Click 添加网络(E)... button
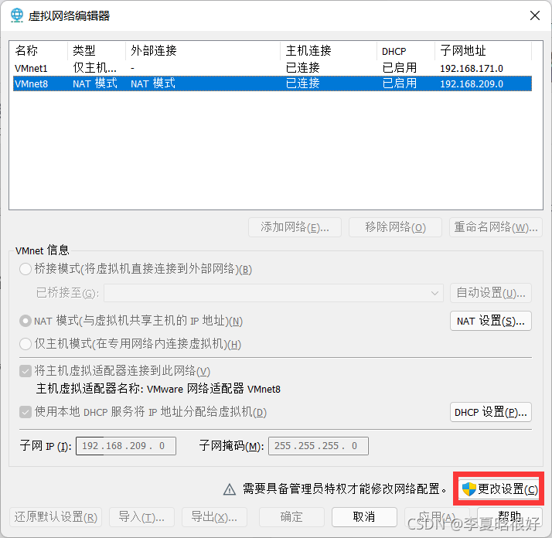The image size is (552, 538). 295,227
